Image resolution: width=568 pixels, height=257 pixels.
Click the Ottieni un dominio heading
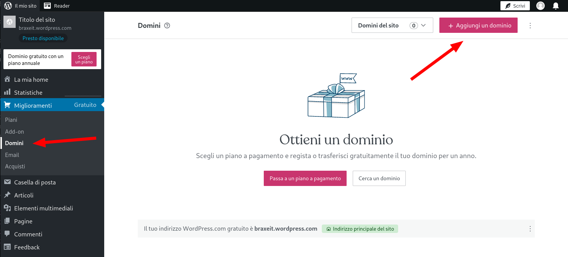click(x=336, y=139)
